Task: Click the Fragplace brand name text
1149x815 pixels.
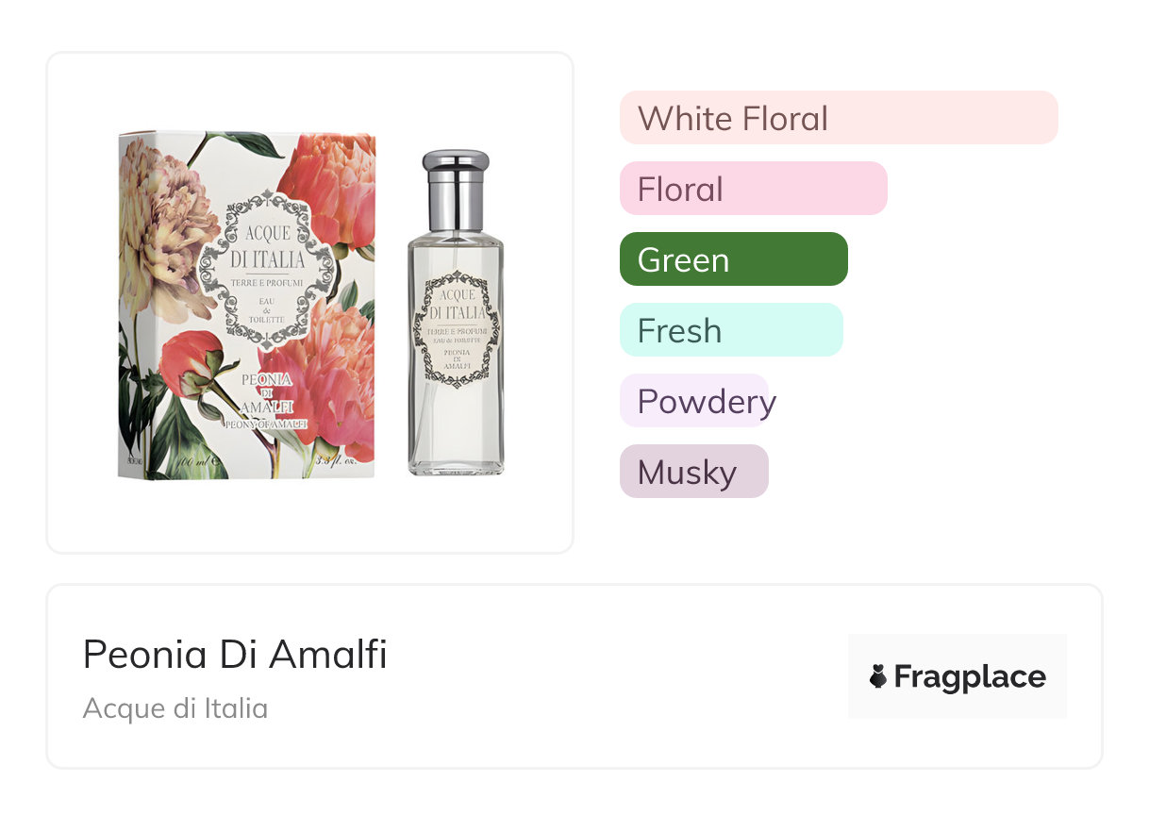Action: coord(970,676)
